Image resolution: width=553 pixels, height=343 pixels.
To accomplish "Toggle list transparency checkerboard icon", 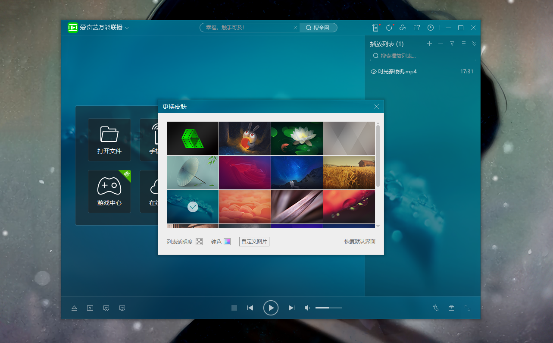I will (x=199, y=242).
